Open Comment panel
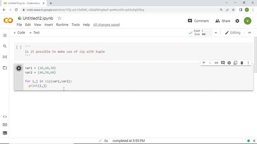Viewport: 257px width, 144px height. click(x=198, y=21)
